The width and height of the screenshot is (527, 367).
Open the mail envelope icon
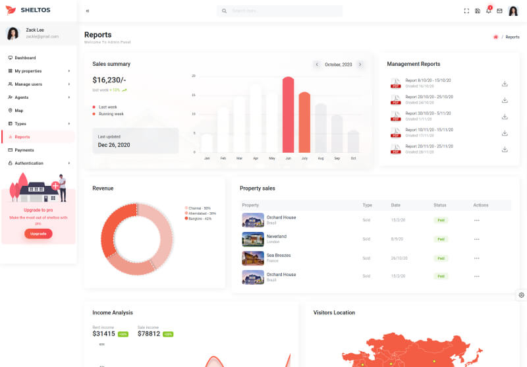(x=499, y=11)
